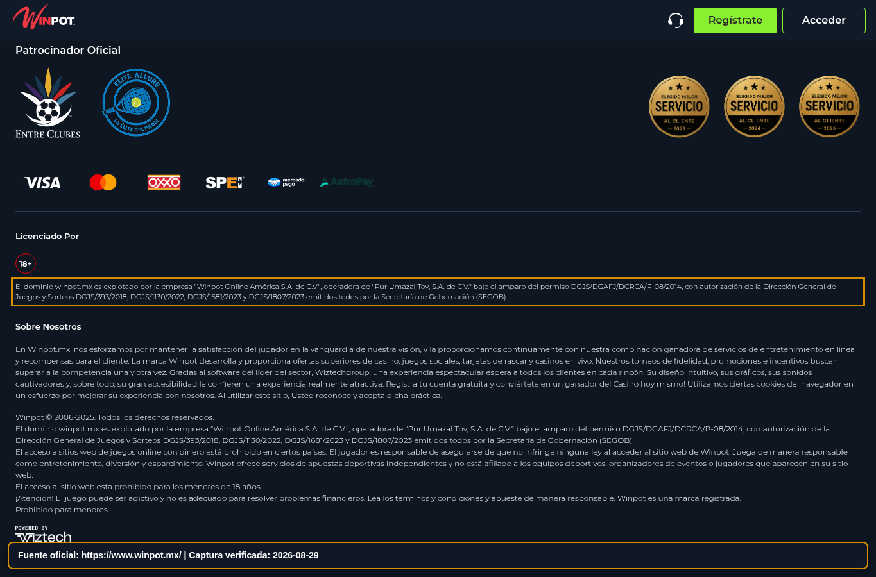Select the OXXO payment logo
The image size is (876, 577).
pos(164,183)
